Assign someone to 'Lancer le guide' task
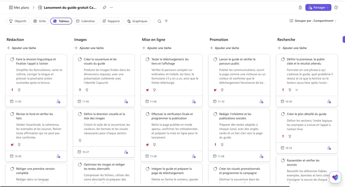 pyautogui.click(x=261, y=101)
